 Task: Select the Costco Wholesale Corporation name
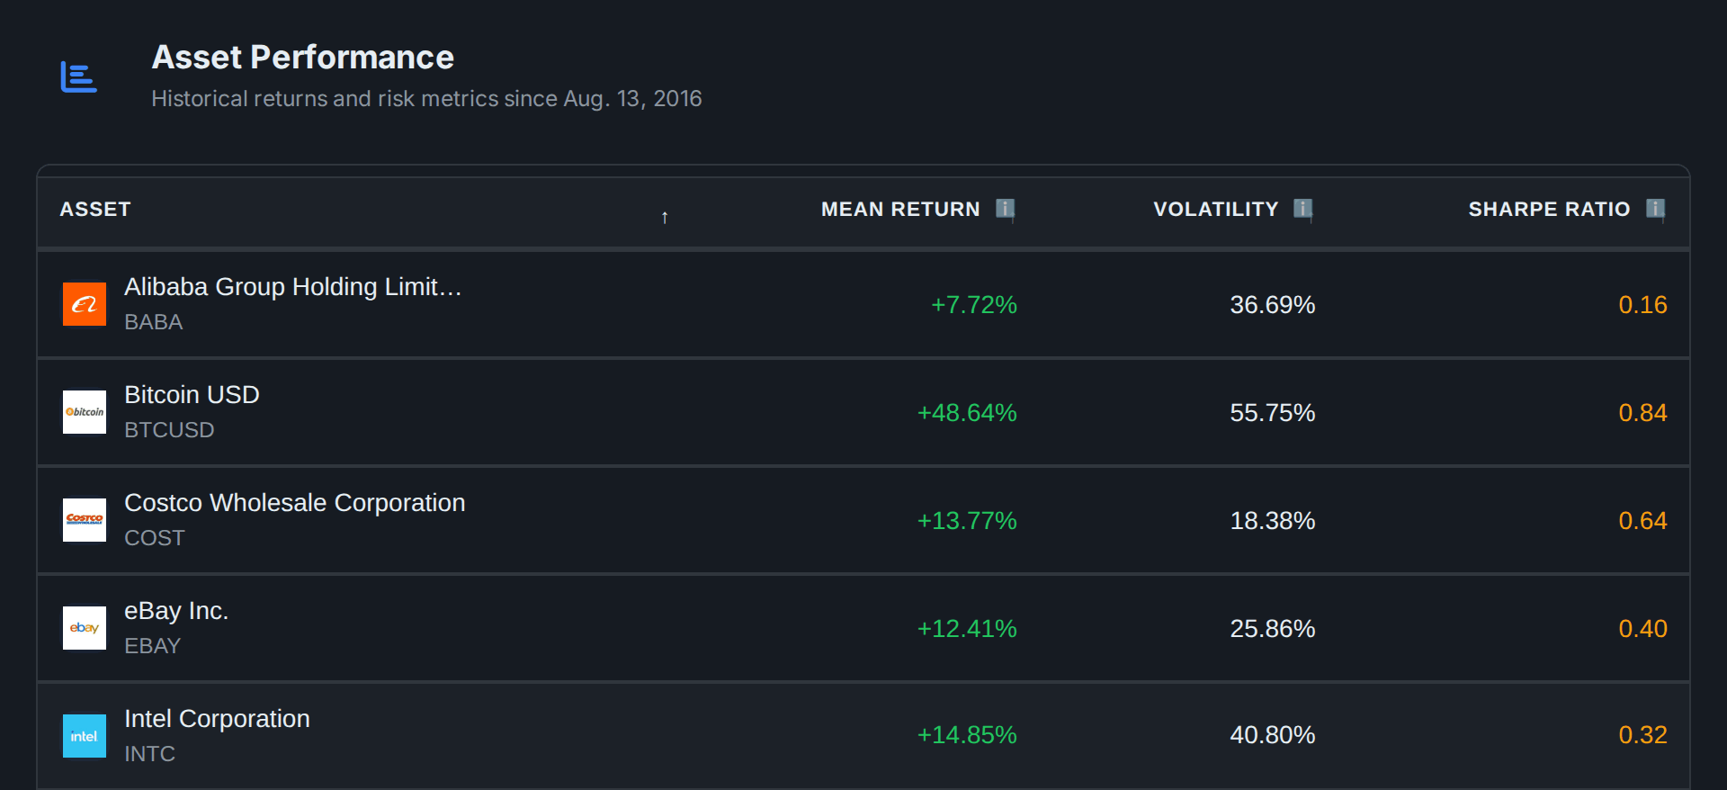[x=295, y=503]
